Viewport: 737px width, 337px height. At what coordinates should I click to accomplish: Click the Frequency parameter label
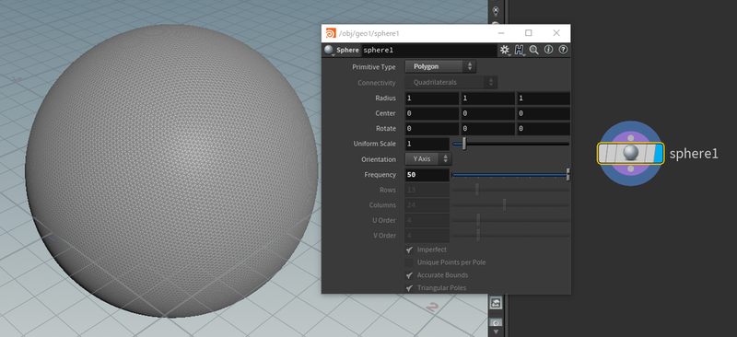pos(380,175)
